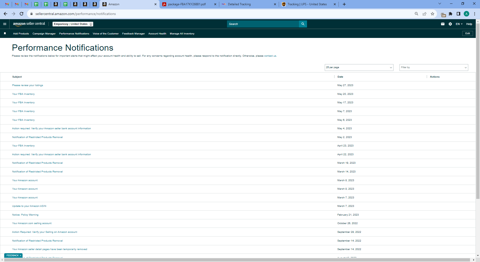Open the first Gmail pinned tab

(7, 4)
